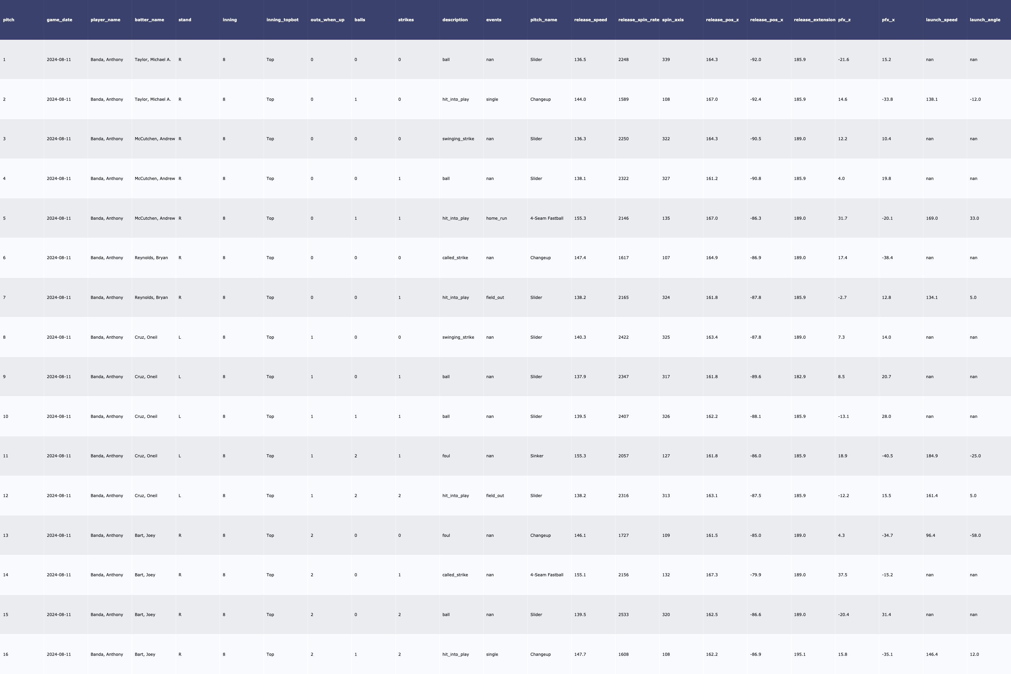
Task: Click the spin_axis column header
Action: [x=673, y=20]
